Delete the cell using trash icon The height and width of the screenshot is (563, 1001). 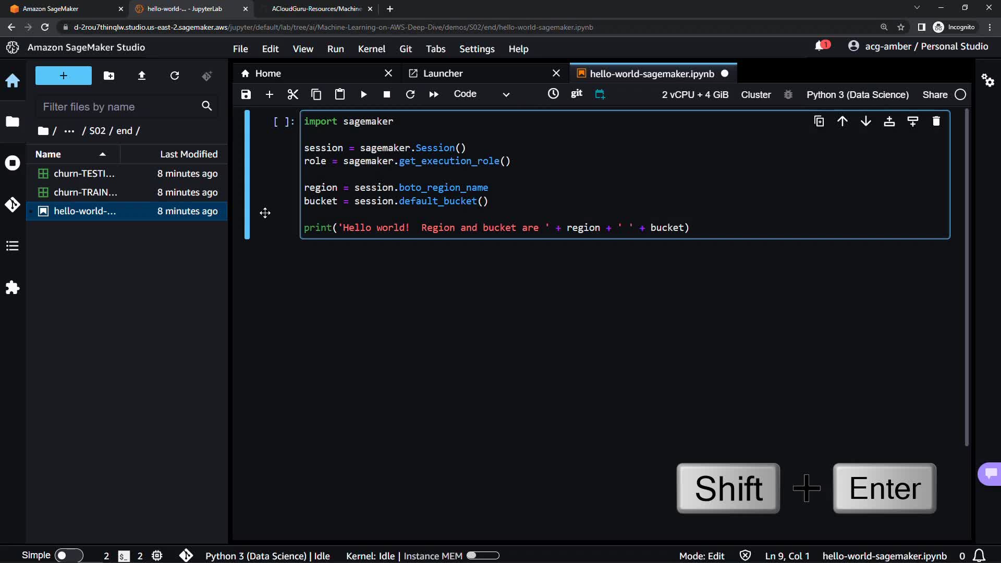pyautogui.click(x=936, y=121)
